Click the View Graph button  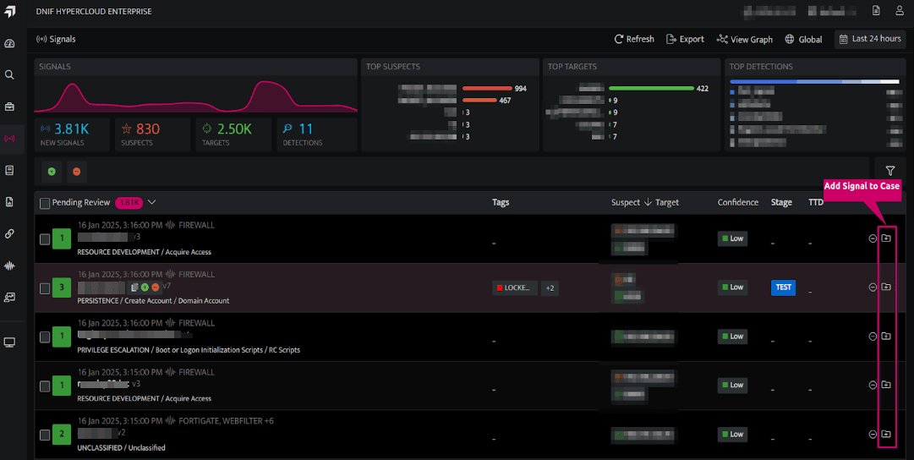point(744,39)
